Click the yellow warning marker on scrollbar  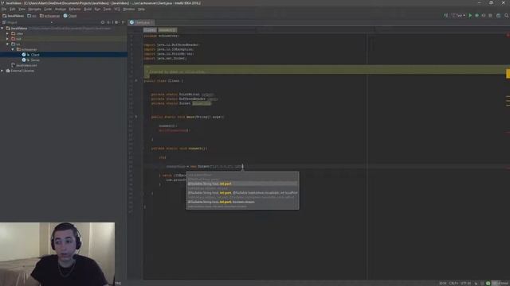[508, 74]
